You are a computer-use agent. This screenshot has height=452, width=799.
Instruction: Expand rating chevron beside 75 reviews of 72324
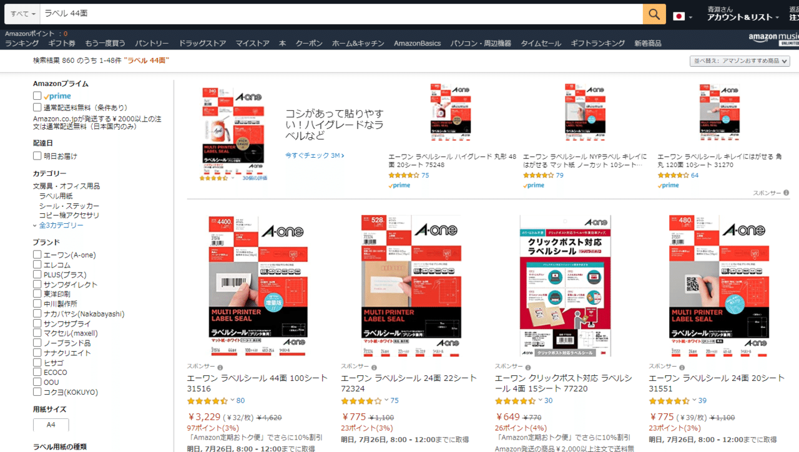click(386, 400)
